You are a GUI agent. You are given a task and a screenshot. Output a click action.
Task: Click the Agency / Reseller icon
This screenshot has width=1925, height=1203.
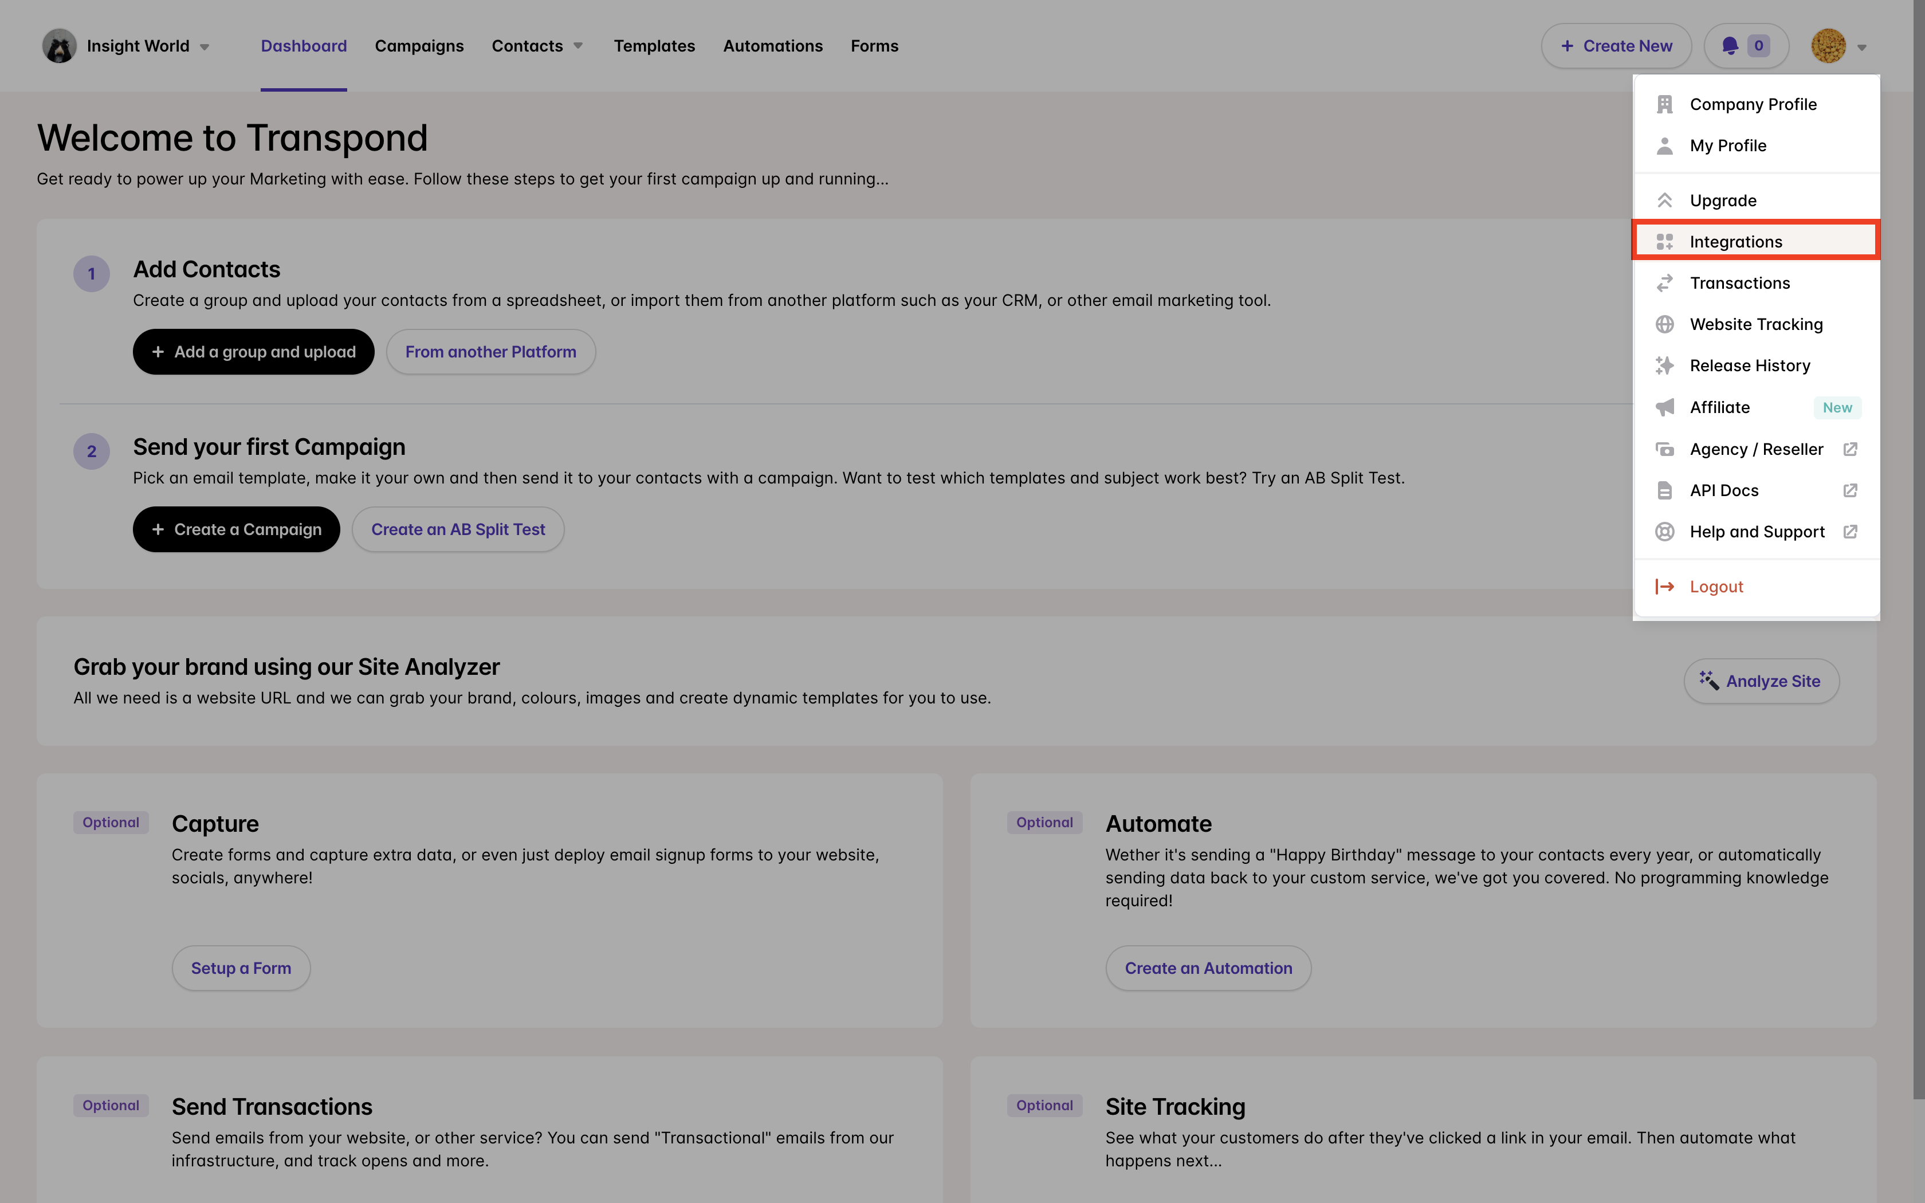(1664, 450)
